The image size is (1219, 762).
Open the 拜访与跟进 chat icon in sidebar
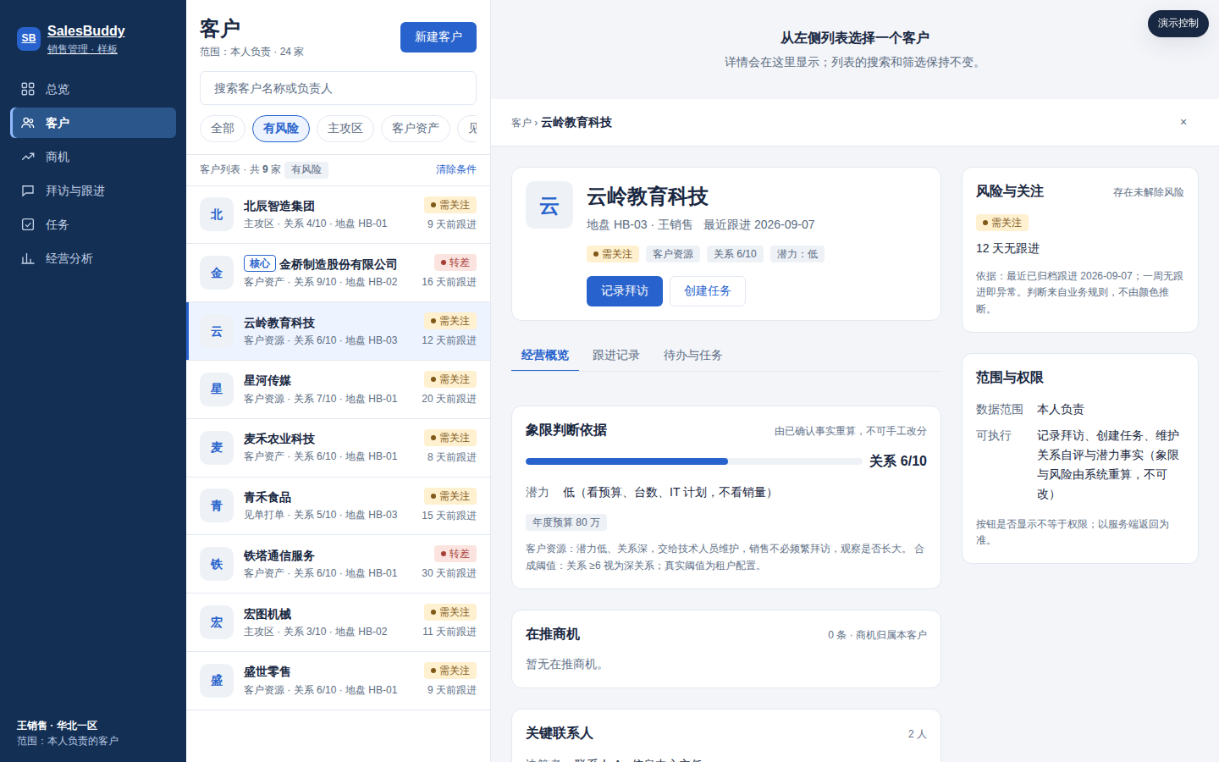click(x=28, y=190)
